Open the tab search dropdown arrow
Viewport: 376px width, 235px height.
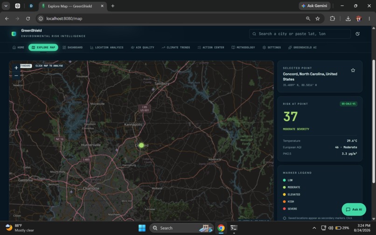(x=6, y=6)
